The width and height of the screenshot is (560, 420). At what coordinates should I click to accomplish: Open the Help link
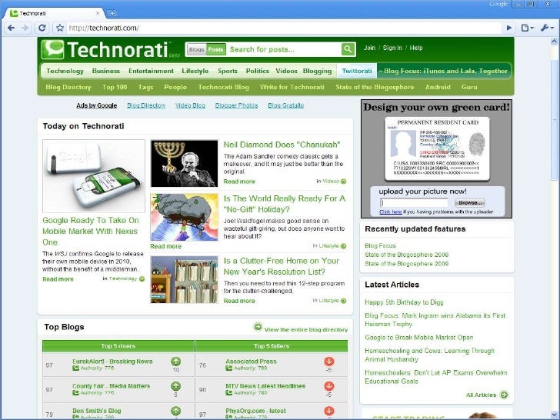pyautogui.click(x=415, y=48)
